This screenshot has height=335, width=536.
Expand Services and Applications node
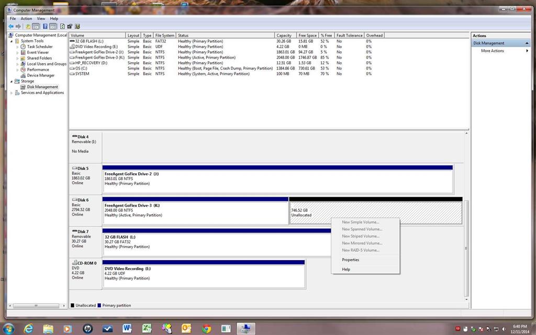[12, 93]
